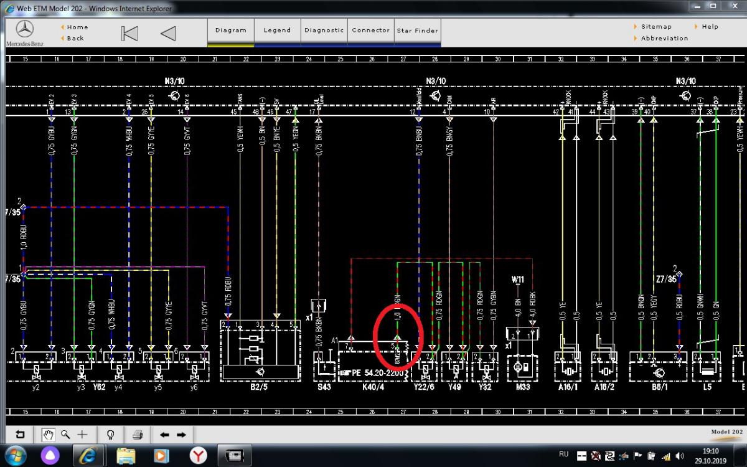Click the bottom toolbar left arrow

[164, 435]
